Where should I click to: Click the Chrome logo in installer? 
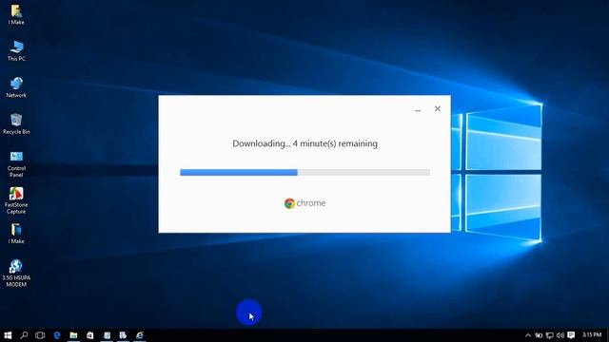click(x=304, y=203)
